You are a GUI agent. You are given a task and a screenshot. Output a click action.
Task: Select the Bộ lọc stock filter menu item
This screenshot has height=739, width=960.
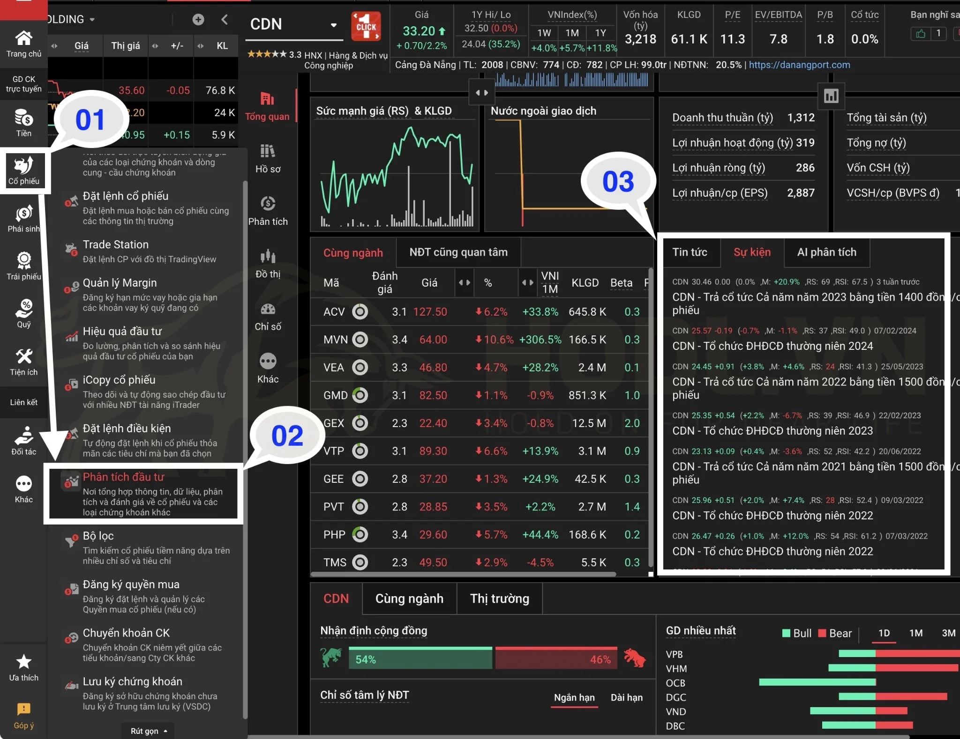tap(98, 536)
